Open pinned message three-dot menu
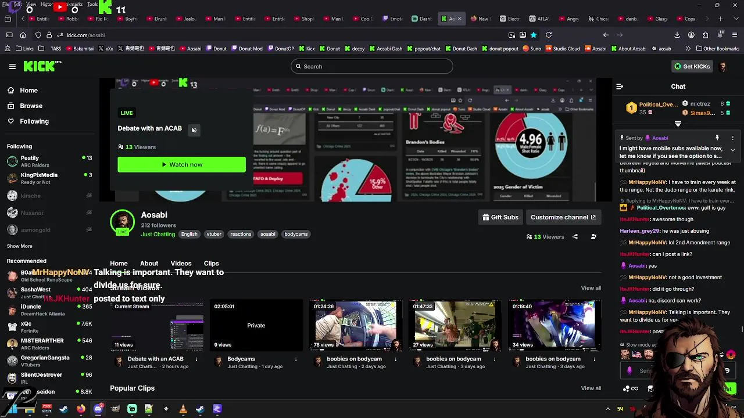744x418 pixels. pyautogui.click(x=732, y=138)
